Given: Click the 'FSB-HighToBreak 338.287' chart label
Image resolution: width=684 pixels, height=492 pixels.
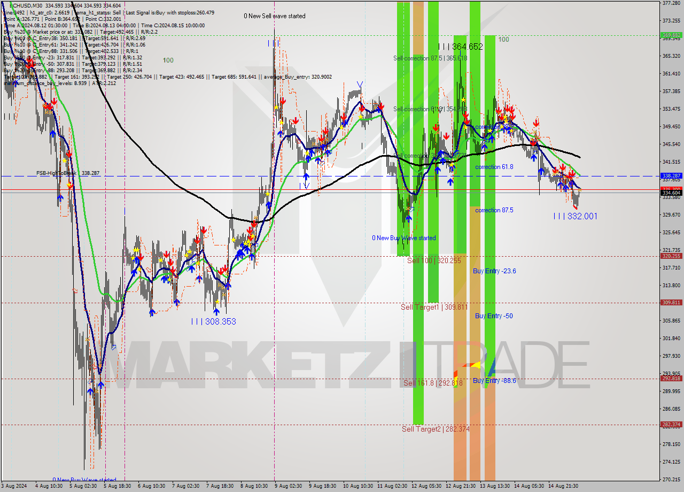Looking at the screenshot, I should click(x=68, y=173).
